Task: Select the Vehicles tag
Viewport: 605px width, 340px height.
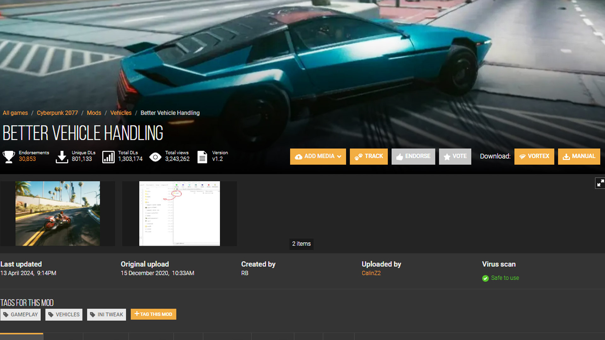Action: (64, 314)
